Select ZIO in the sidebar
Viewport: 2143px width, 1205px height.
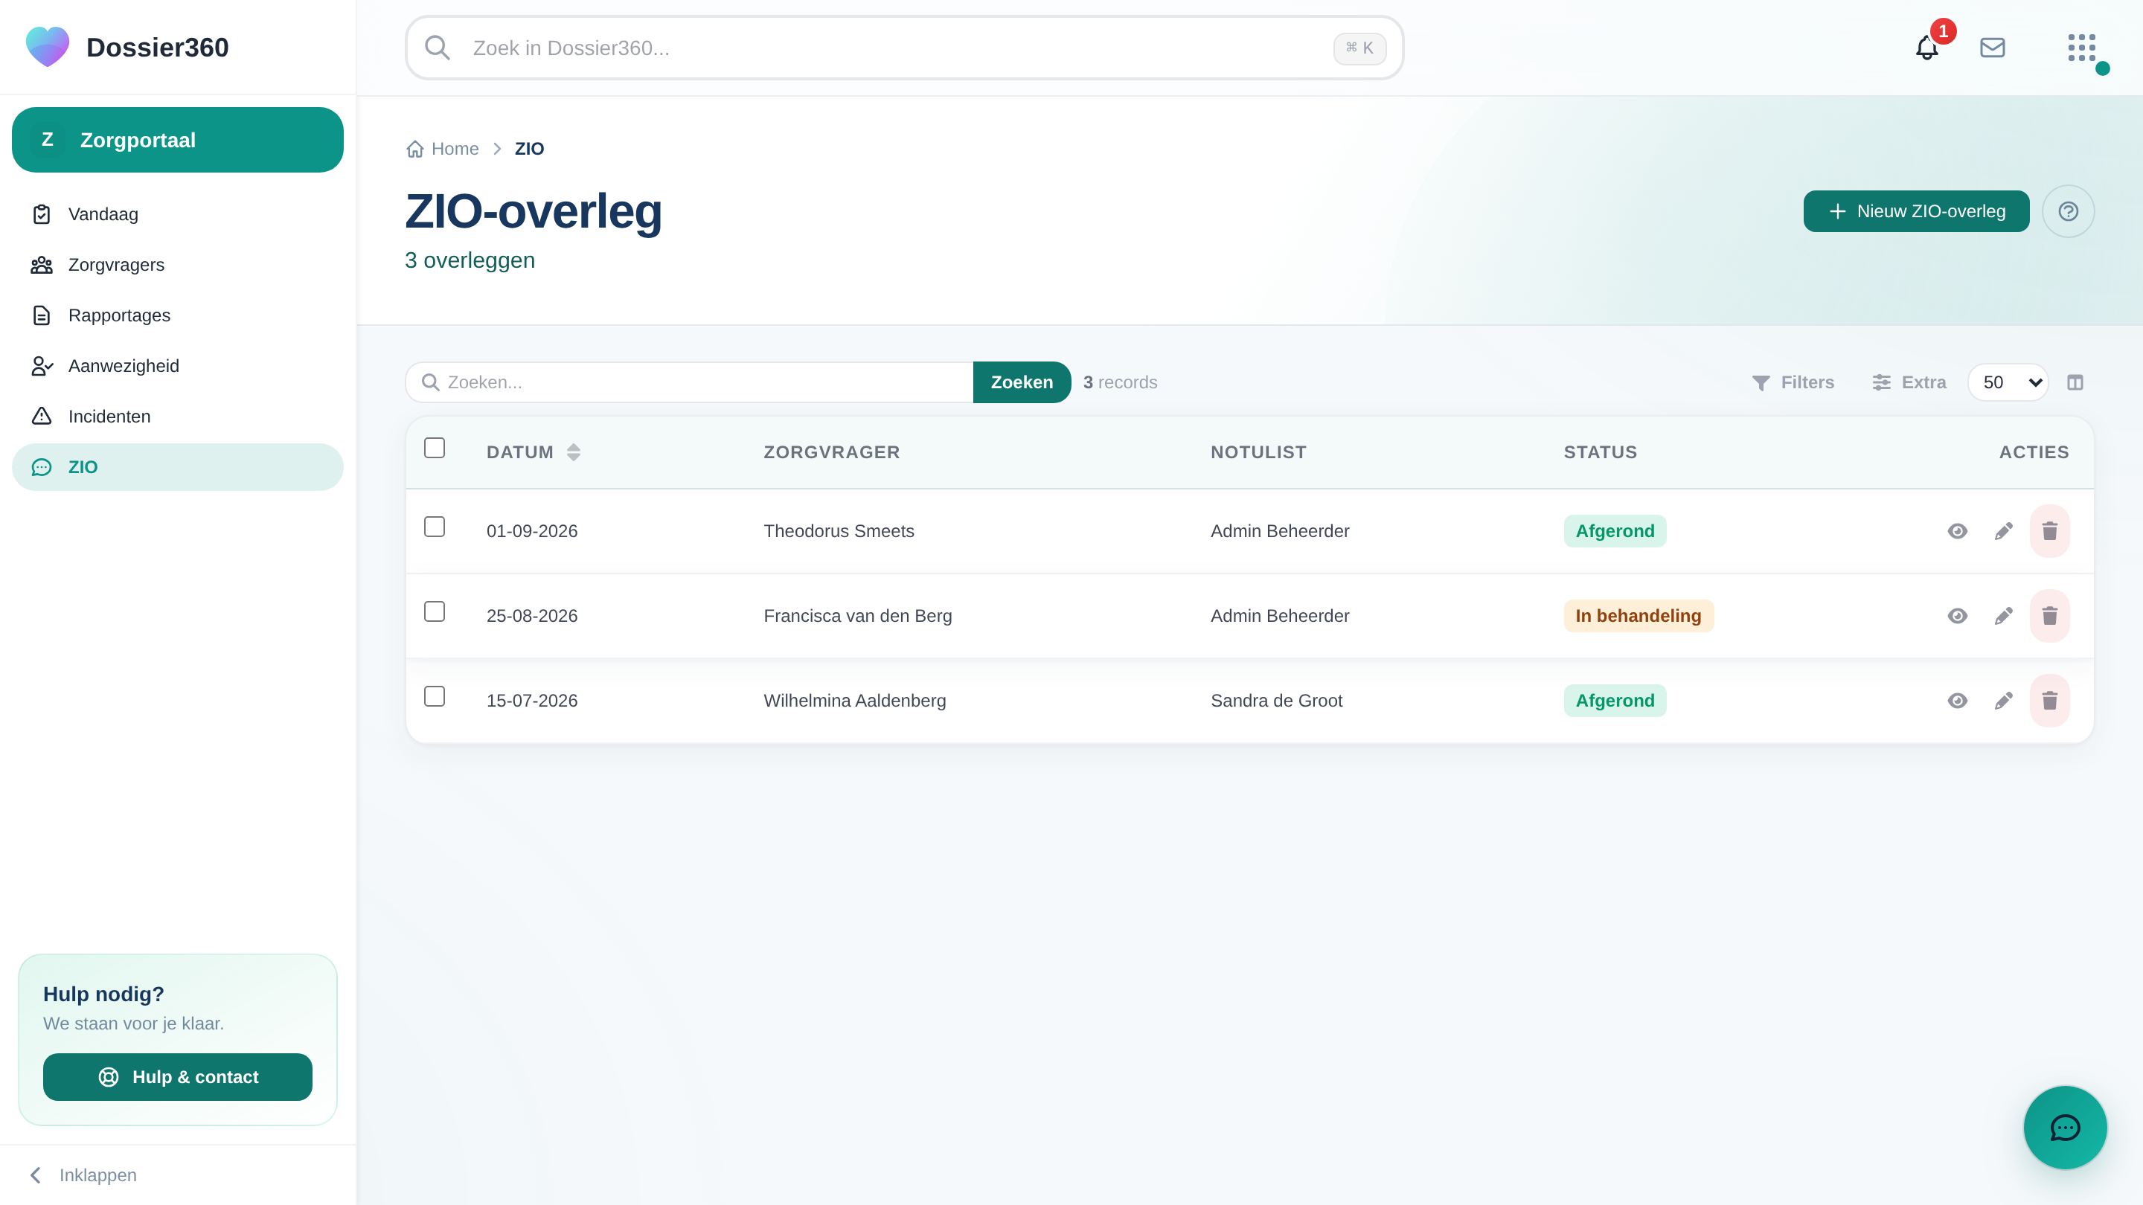(177, 467)
